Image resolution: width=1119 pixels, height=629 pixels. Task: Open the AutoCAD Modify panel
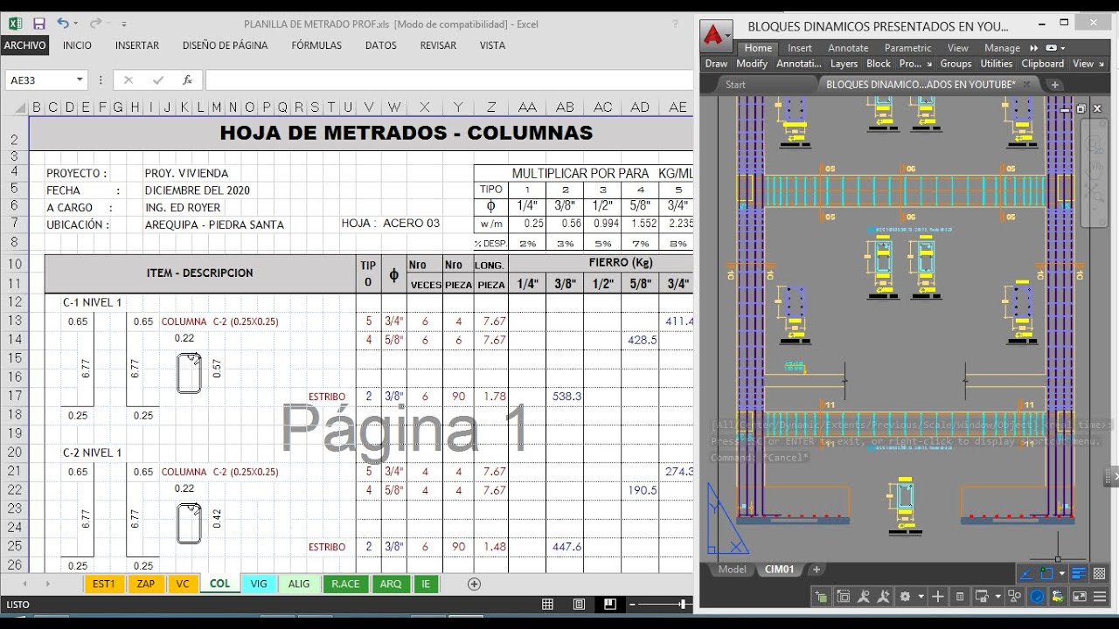tap(751, 64)
